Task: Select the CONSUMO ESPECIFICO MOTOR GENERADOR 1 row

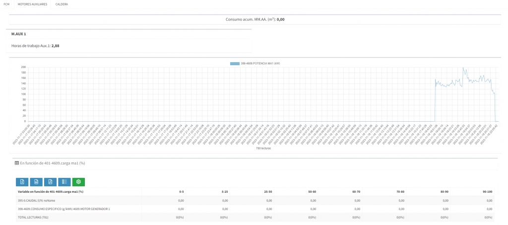Action: [63, 209]
